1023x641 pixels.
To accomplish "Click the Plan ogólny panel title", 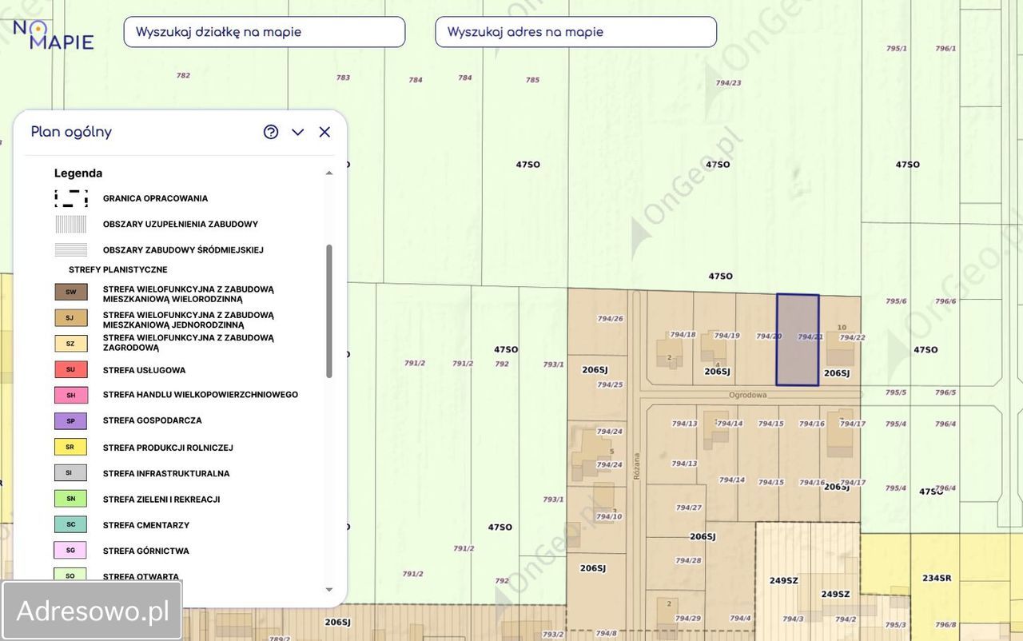I will click(x=71, y=132).
